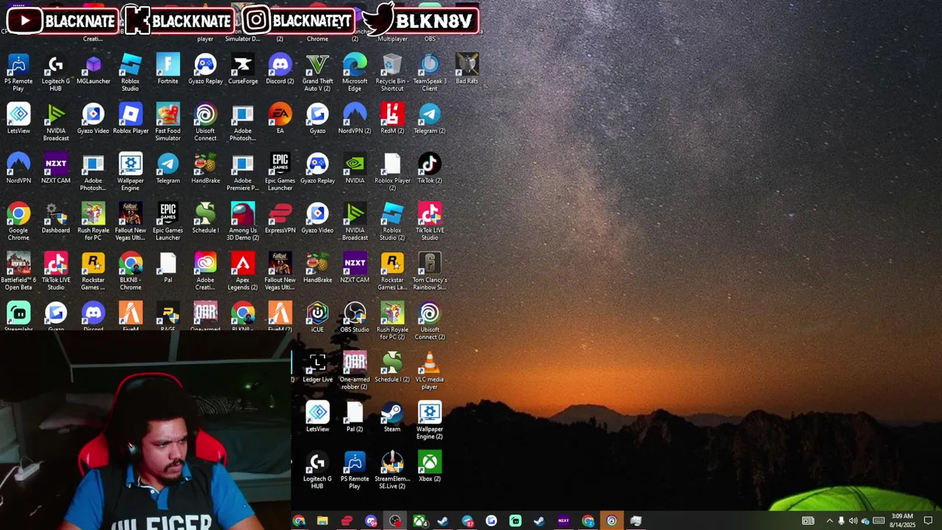Viewport: 942px width, 530px height.
Task: Select the Ubisoft Connect (2) icon
Action: coord(430,322)
